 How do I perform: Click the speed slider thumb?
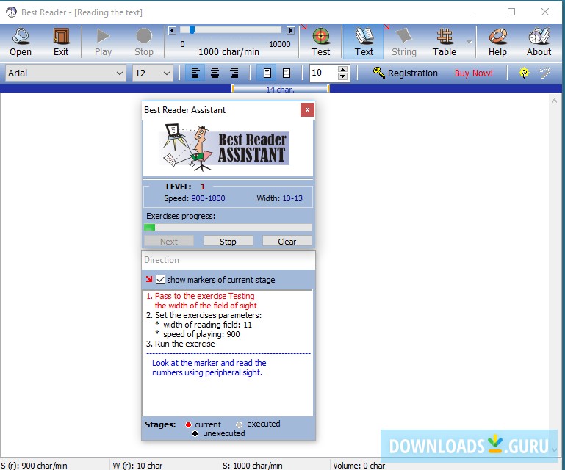[192, 30]
